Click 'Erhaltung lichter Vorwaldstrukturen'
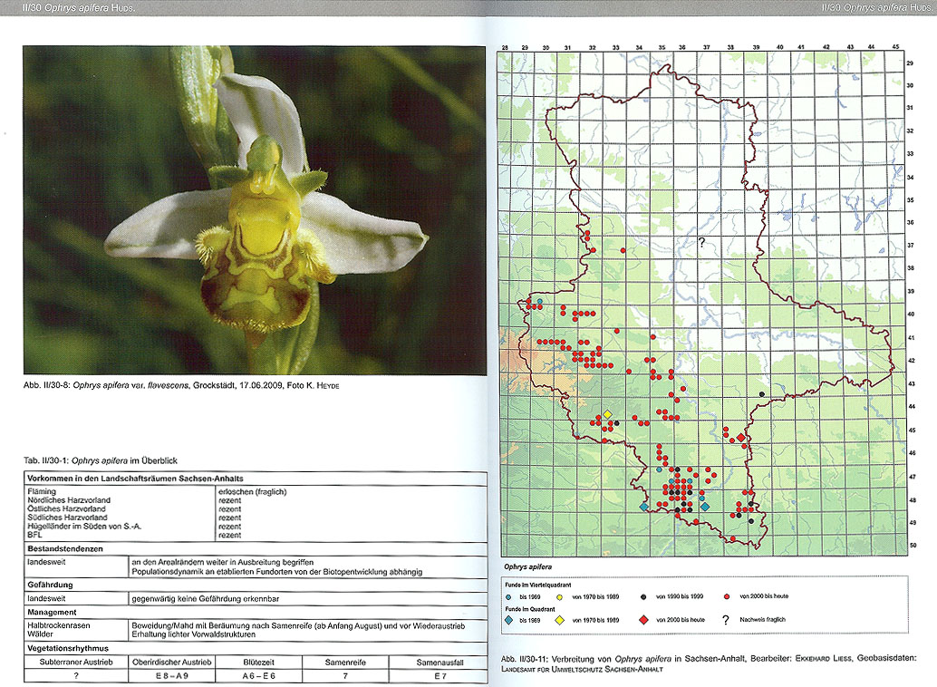 point(194,634)
